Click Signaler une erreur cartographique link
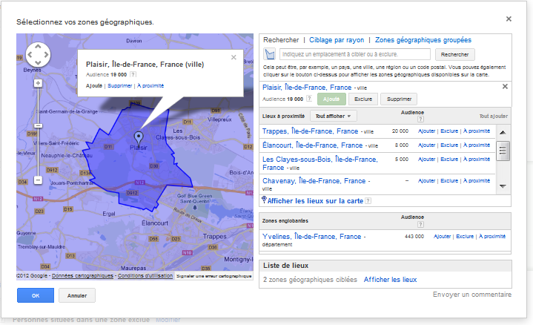 tap(213, 276)
